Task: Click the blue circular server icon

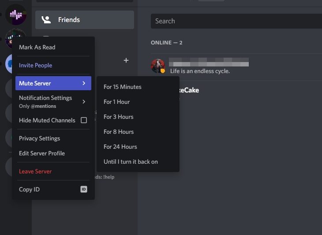Action: point(9,64)
